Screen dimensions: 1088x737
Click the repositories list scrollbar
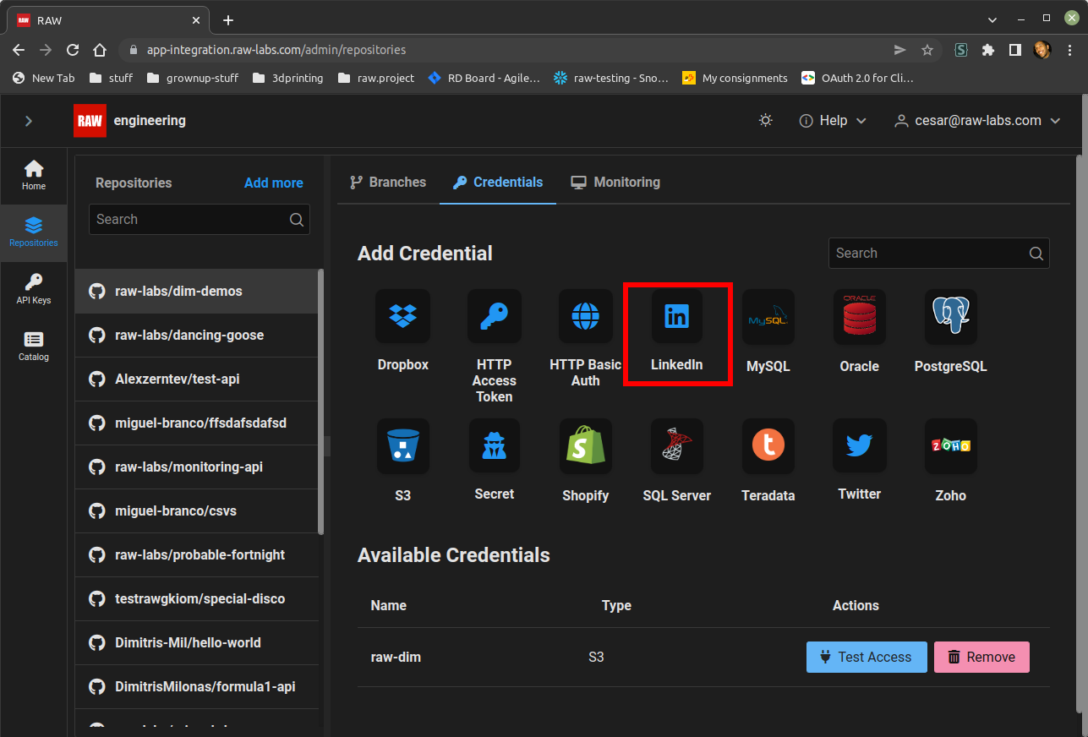320,401
